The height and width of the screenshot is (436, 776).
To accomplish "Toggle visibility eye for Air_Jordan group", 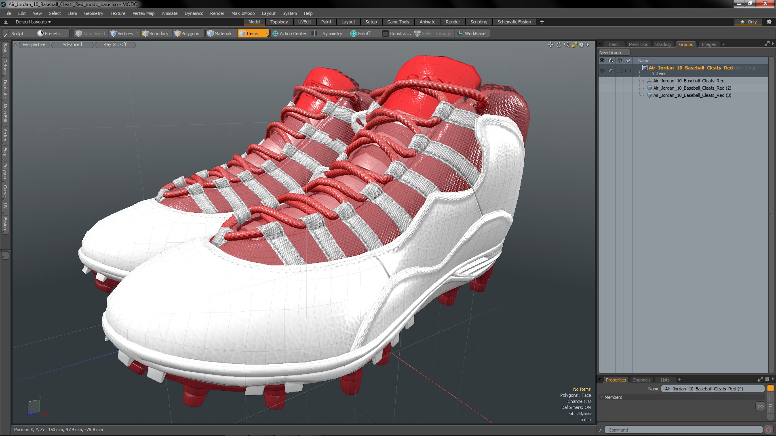I will pyautogui.click(x=602, y=71).
